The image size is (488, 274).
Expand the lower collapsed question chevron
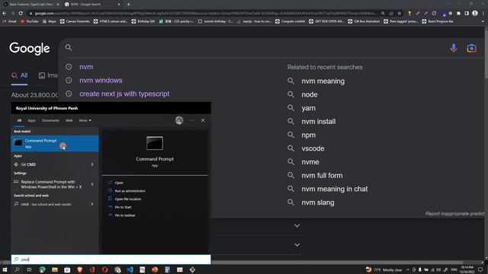[297, 245]
